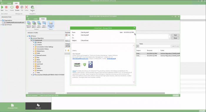Switch to ITEMS tab in Explorer window
Image resolution: width=206 pixels, height=112 pixels.
(x=43, y=19)
